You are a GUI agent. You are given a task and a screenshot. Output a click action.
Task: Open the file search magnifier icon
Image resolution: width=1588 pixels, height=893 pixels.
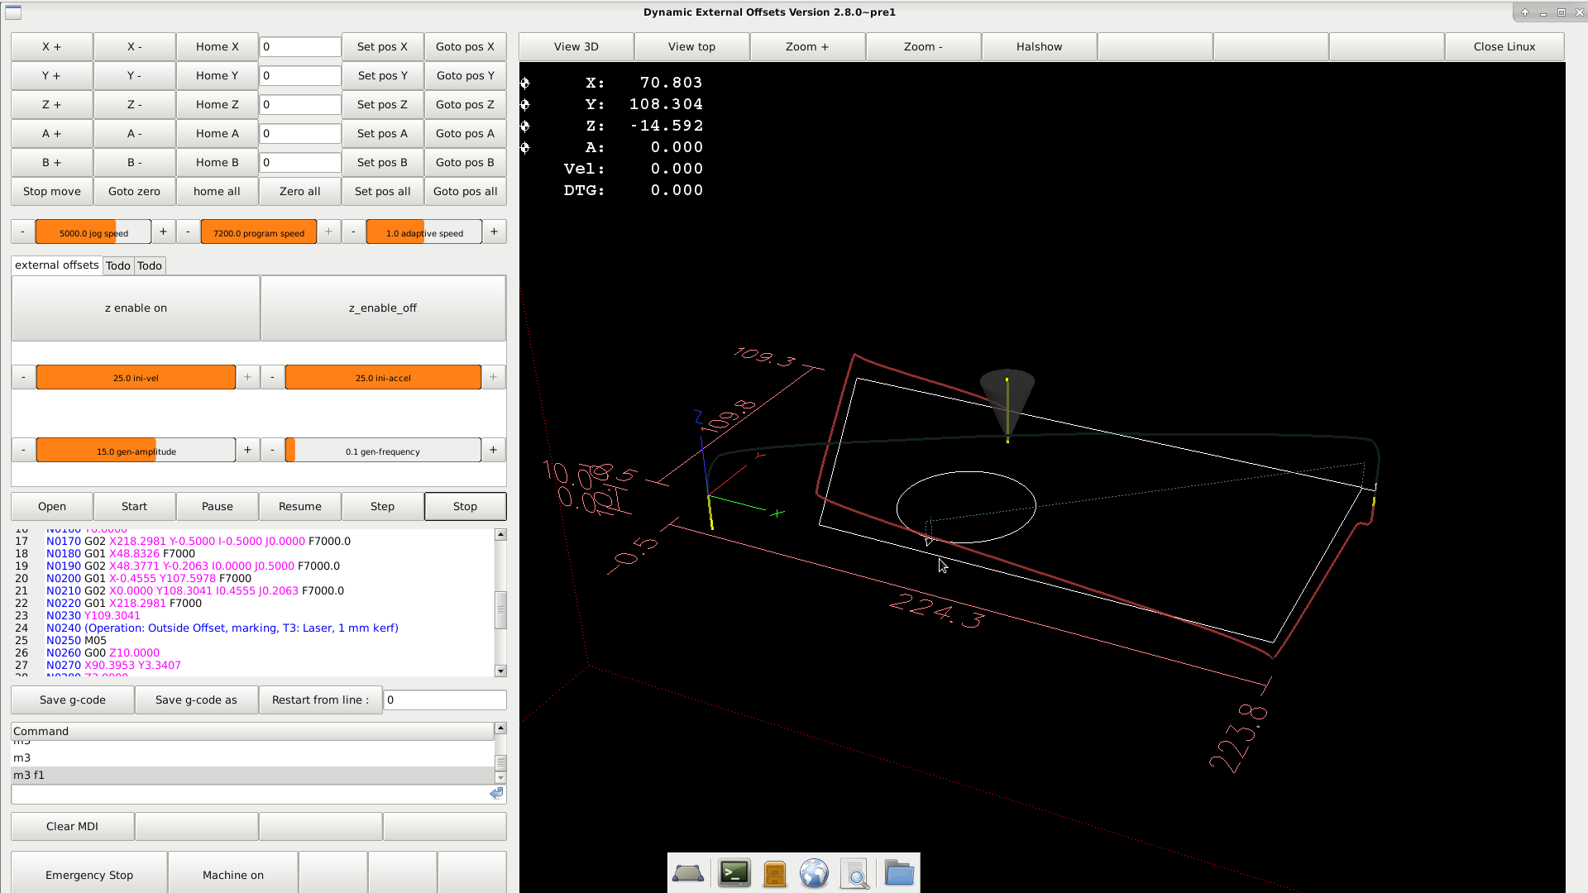pyautogui.click(x=854, y=873)
